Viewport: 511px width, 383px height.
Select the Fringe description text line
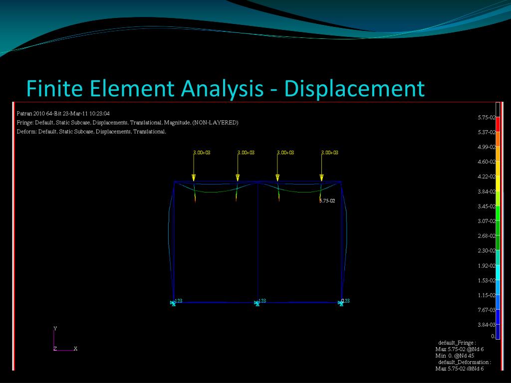pos(127,123)
